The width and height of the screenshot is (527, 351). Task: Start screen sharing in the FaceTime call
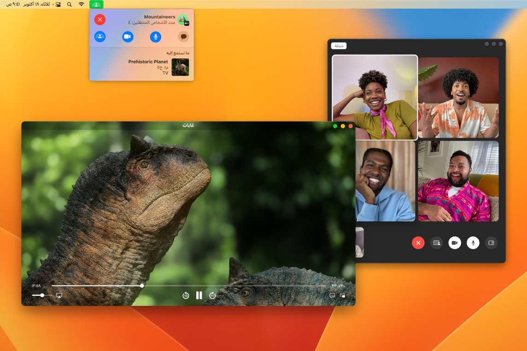436,243
